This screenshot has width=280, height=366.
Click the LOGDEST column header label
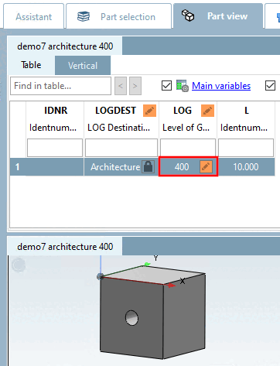point(115,111)
